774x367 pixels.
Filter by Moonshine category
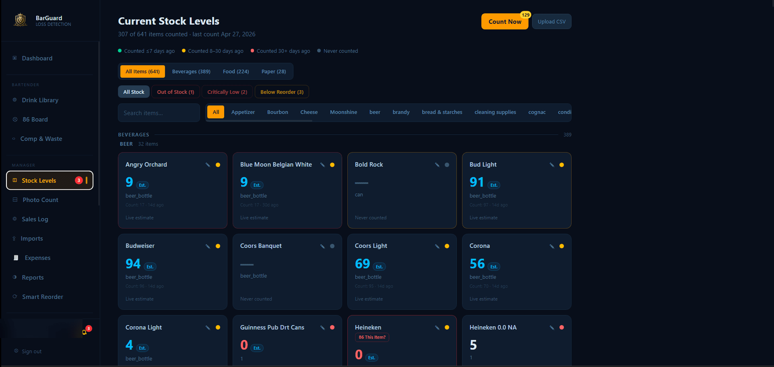click(343, 112)
